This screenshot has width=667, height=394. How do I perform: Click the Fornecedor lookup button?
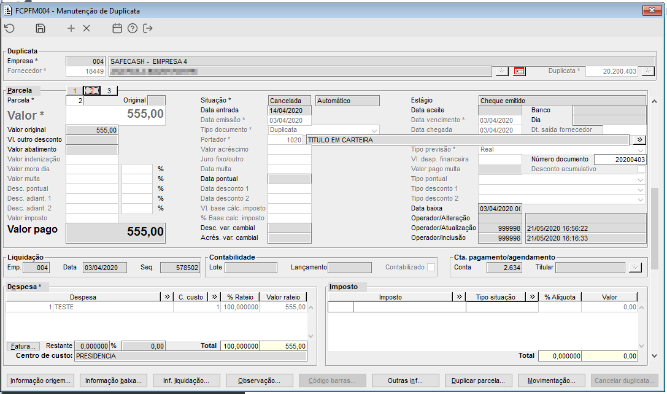[502, 71]
